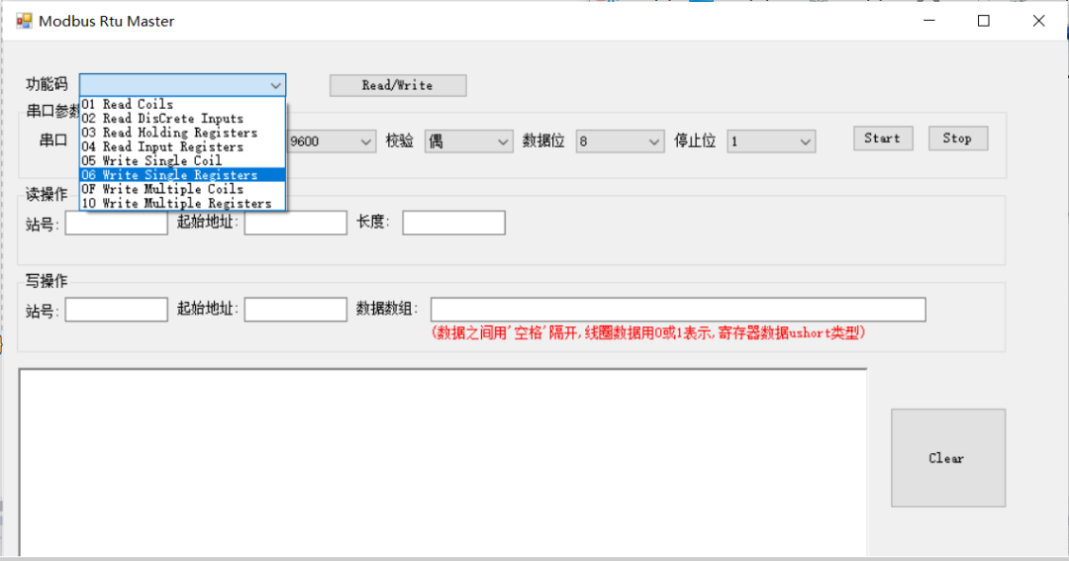
Task: Collapse the 功能码 function code dropdown
Action: 275,85
